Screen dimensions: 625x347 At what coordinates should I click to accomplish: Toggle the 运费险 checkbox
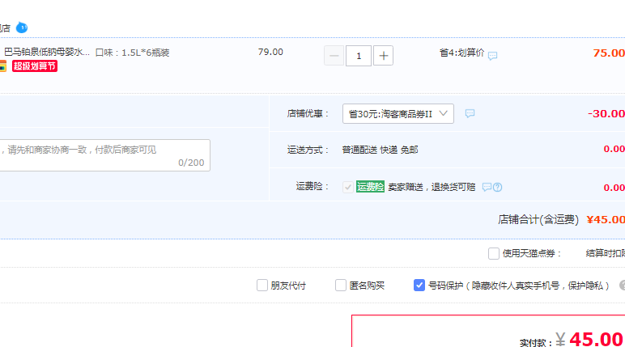coord(347,187)
